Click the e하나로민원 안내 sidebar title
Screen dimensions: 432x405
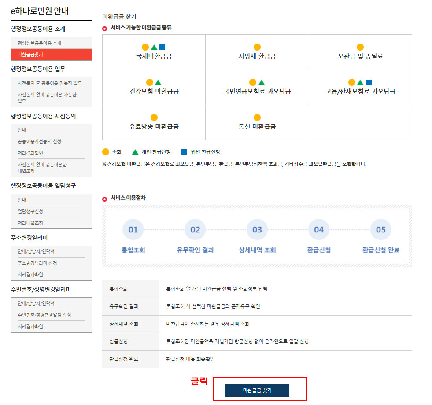39,11
